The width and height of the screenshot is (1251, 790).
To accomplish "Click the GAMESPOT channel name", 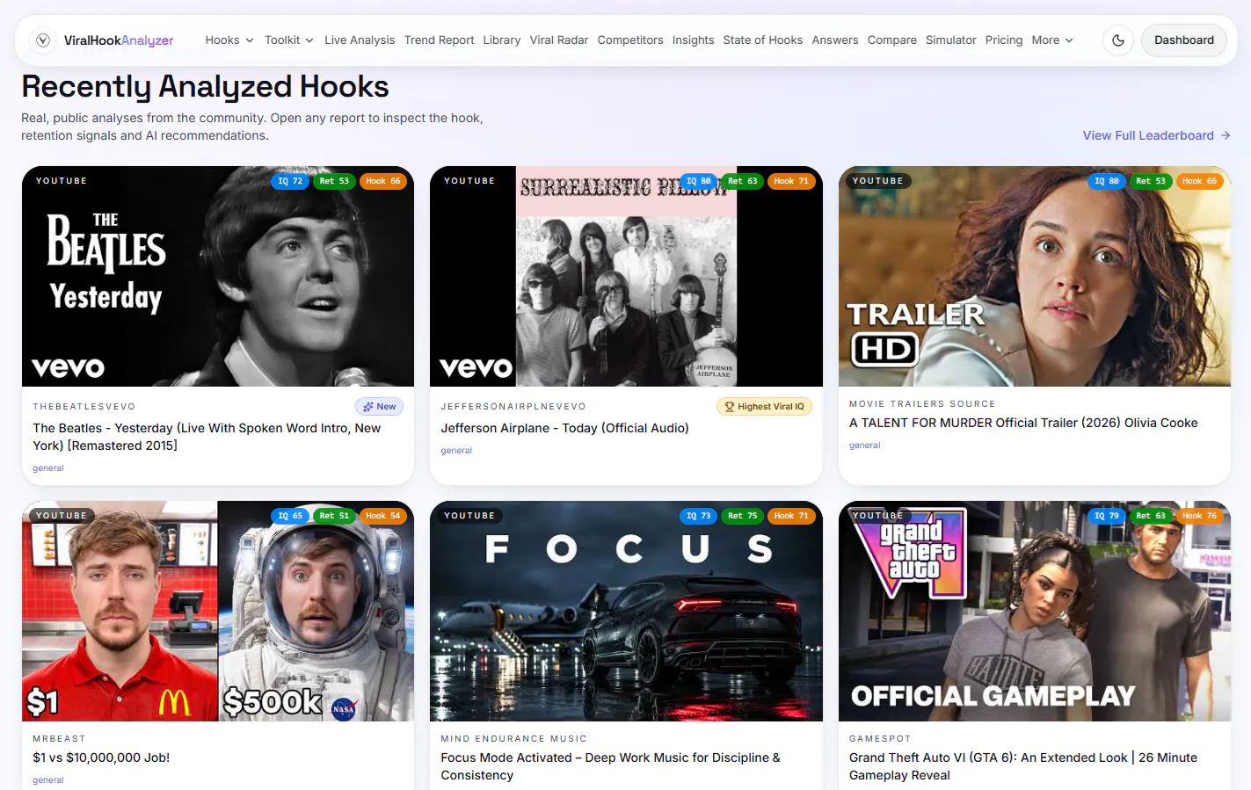I will point(880,739).
